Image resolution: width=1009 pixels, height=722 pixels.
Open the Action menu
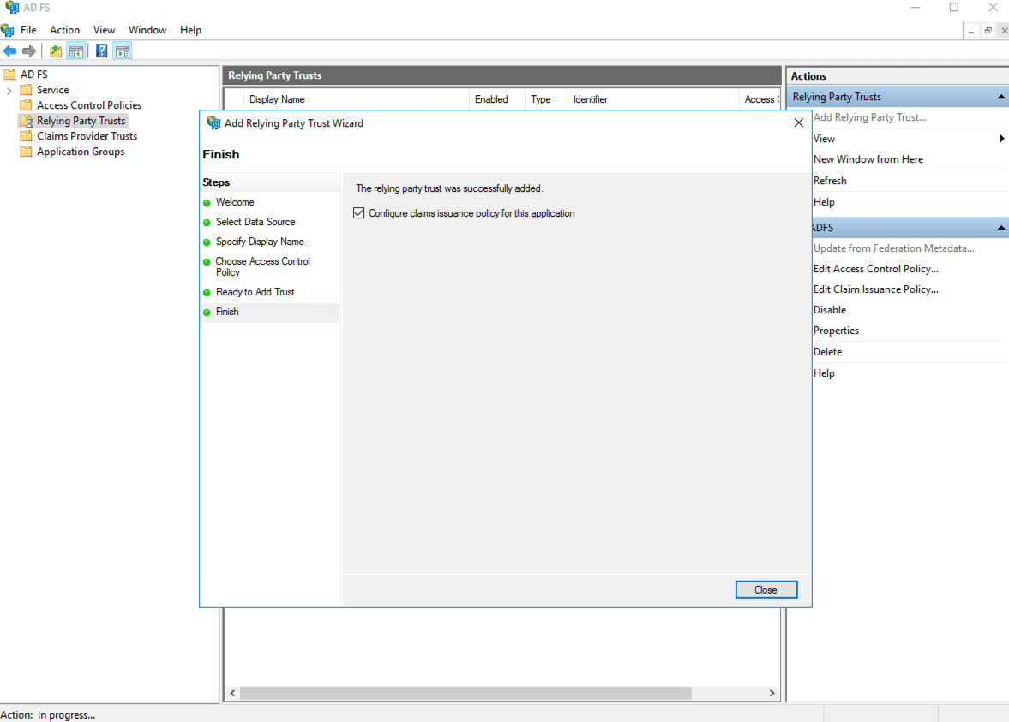[64, 29]
